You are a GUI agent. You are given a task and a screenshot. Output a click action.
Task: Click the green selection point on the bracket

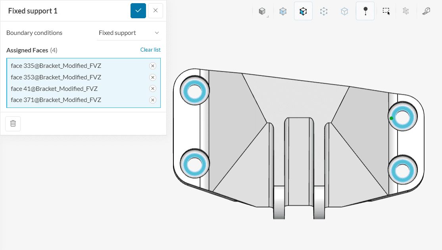(x=391, y=117)
